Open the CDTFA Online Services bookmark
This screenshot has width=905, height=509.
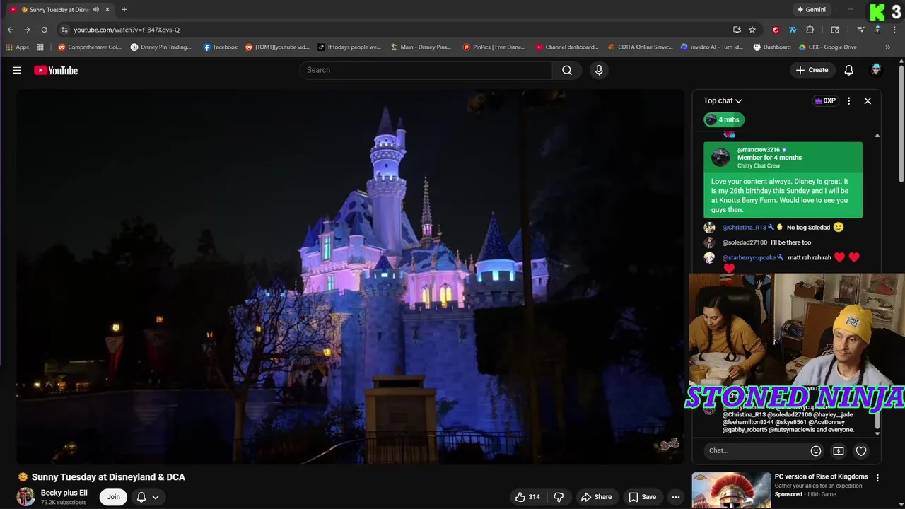[x=640, y=47]
